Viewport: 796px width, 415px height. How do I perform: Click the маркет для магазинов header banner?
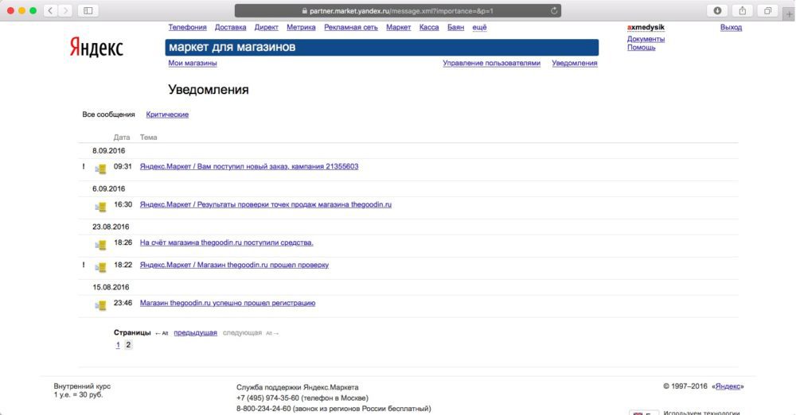coord(382,47)
